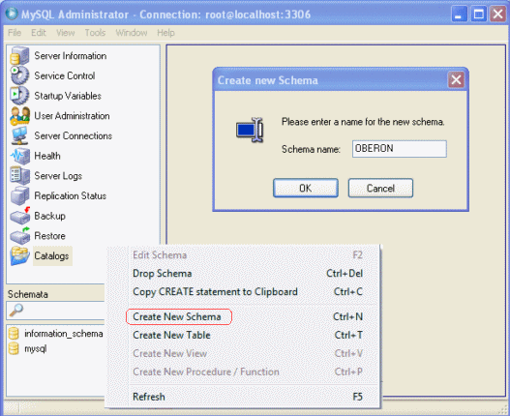Open the Tools menu
Screen dimensions: 510x416
95,33
